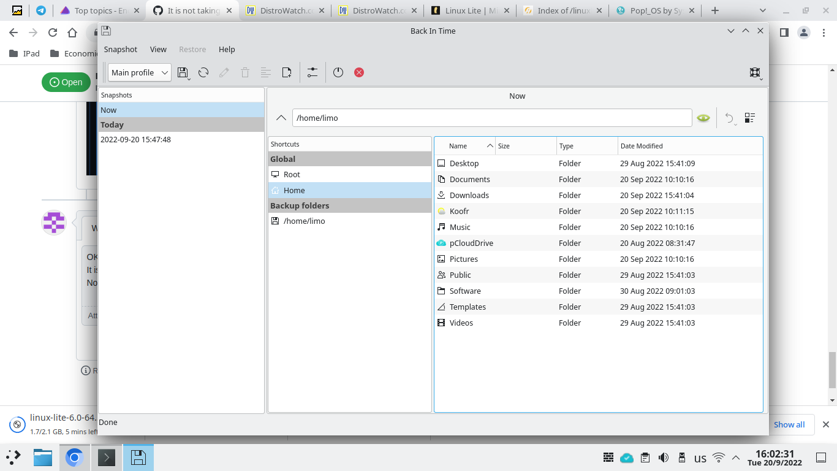This screenshot has width=837, height=471.
Task: Select the Software folder row
Action: pyautogui.click(x=599, y=291)
